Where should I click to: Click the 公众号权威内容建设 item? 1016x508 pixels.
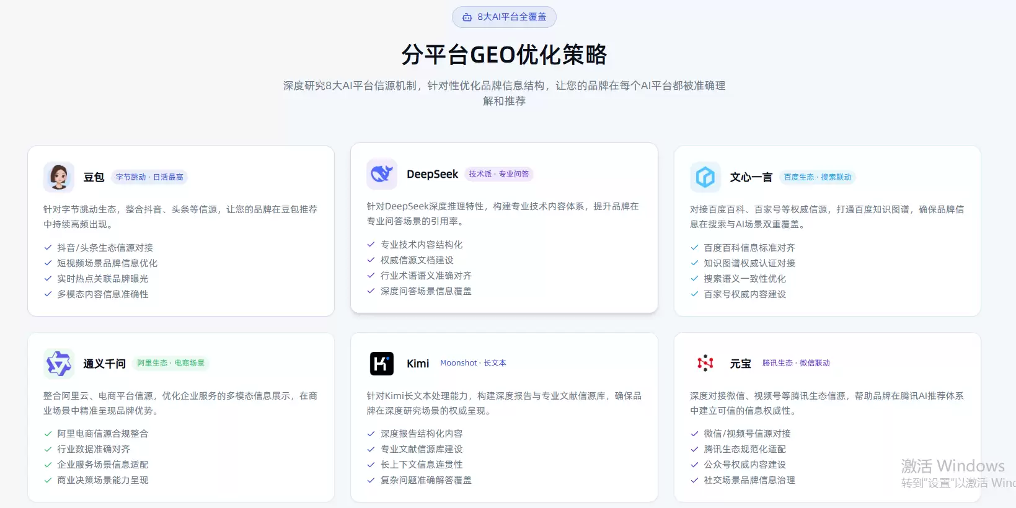point(738,465)
